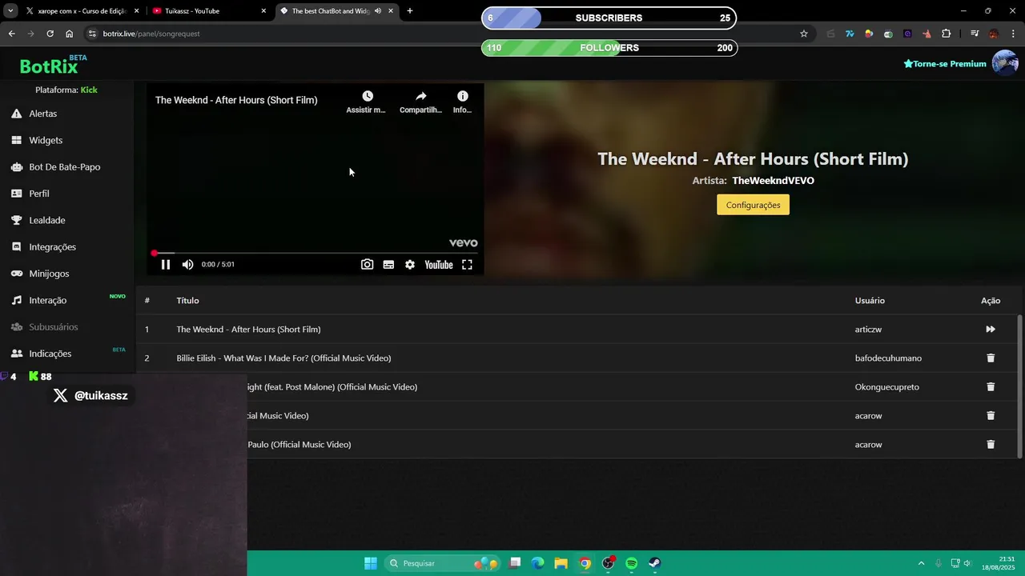
Task: Reload the current page
Action: click(50, 34)
